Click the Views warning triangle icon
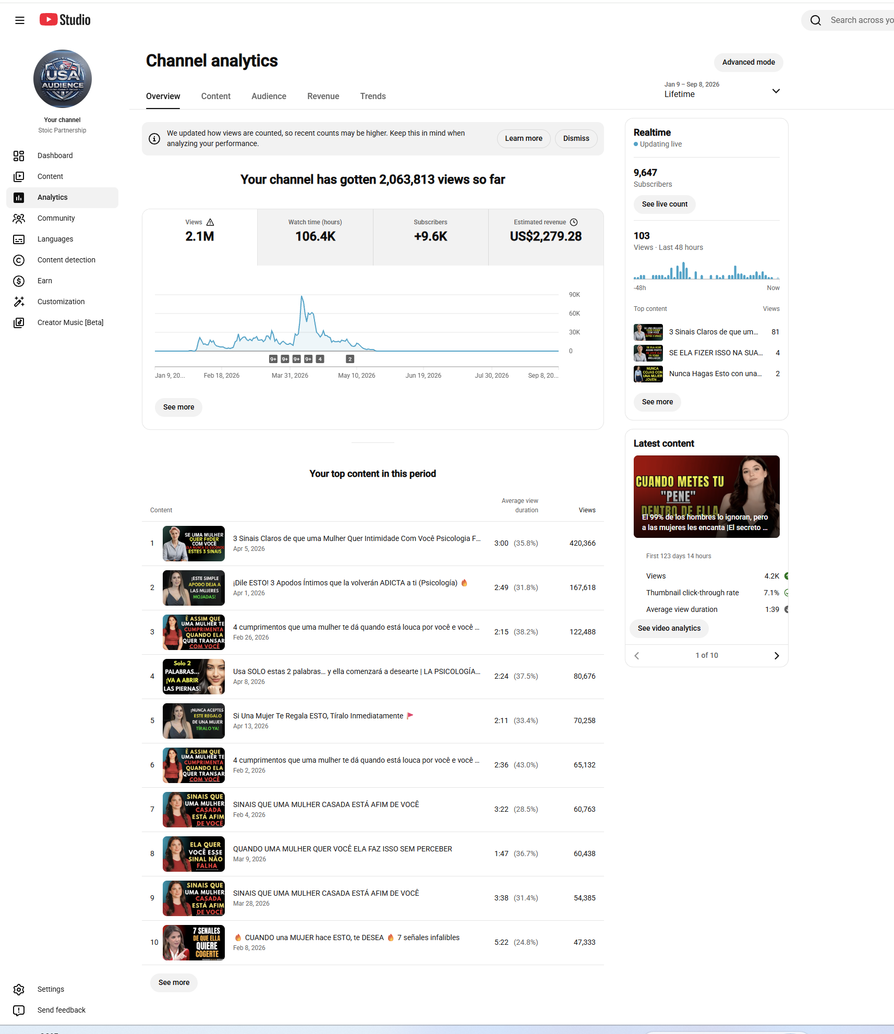The width and height of the screenshot is (894, 1034). pyautogui.click(x=210, y=222)
